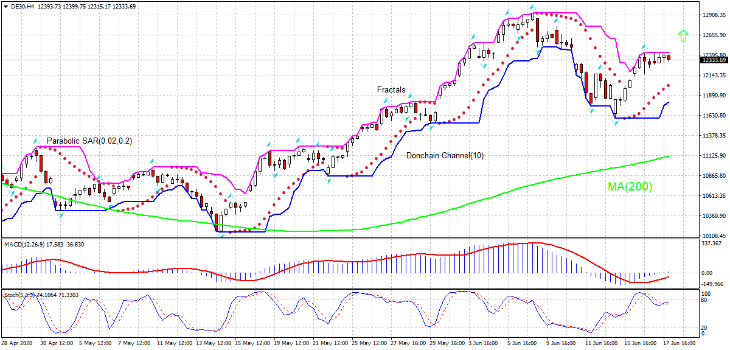Screen dimensions: 730x350
Task: Click the 28 Apr 2020 date label
Action: pyautogui.click(x=17, y=344)
